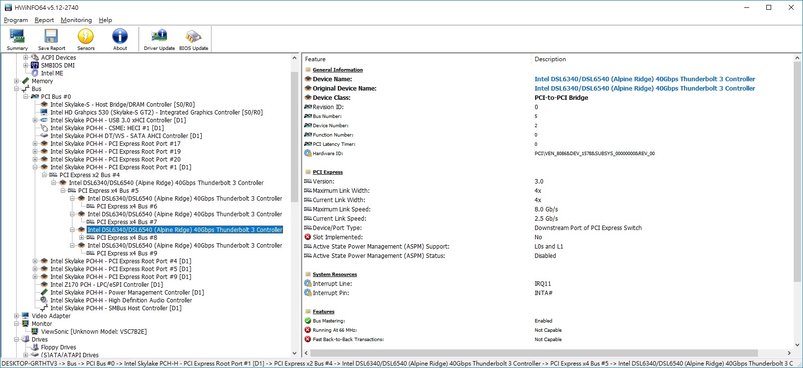Click the tree panel vertical scrollbar thumb
803x368 pixels.
click(x=294, y=137)
